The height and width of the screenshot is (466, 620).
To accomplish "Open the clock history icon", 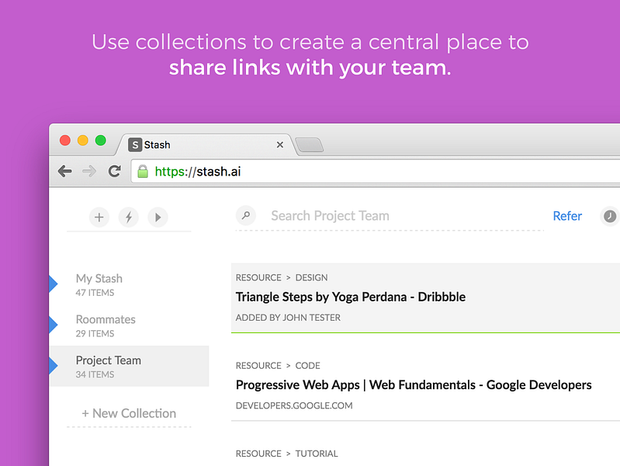I will 609,216.
